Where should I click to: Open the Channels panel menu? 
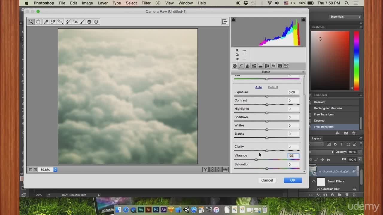(361, 95)
